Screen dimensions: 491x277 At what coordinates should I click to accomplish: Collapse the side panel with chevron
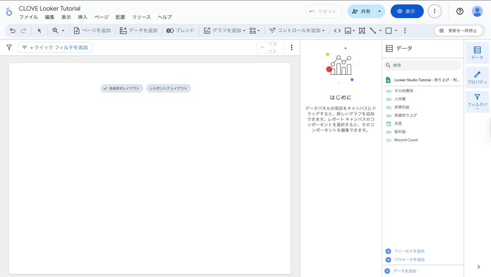coord(479,267)
